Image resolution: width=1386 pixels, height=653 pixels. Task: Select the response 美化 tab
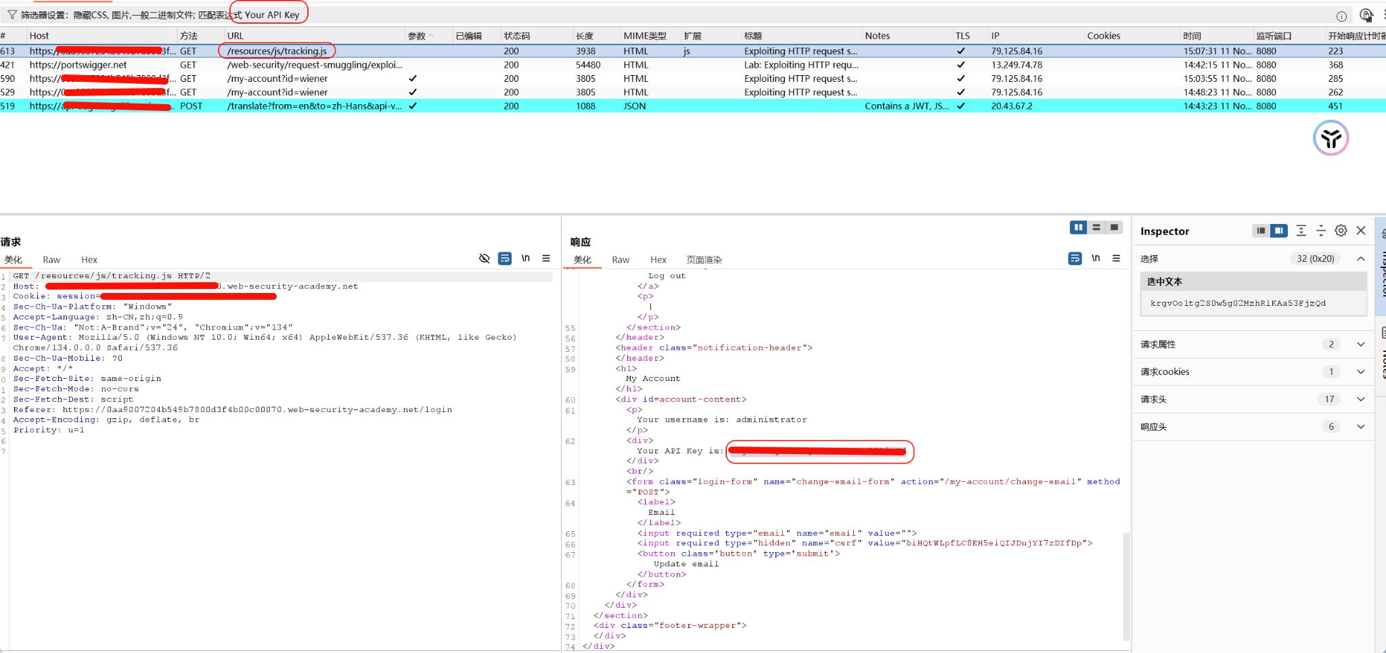point(583,260)
